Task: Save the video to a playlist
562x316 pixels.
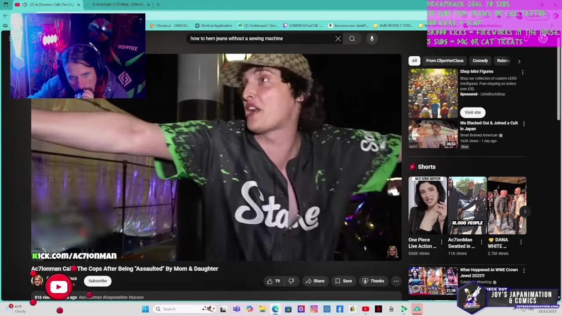Action: [x=343, y=281]
